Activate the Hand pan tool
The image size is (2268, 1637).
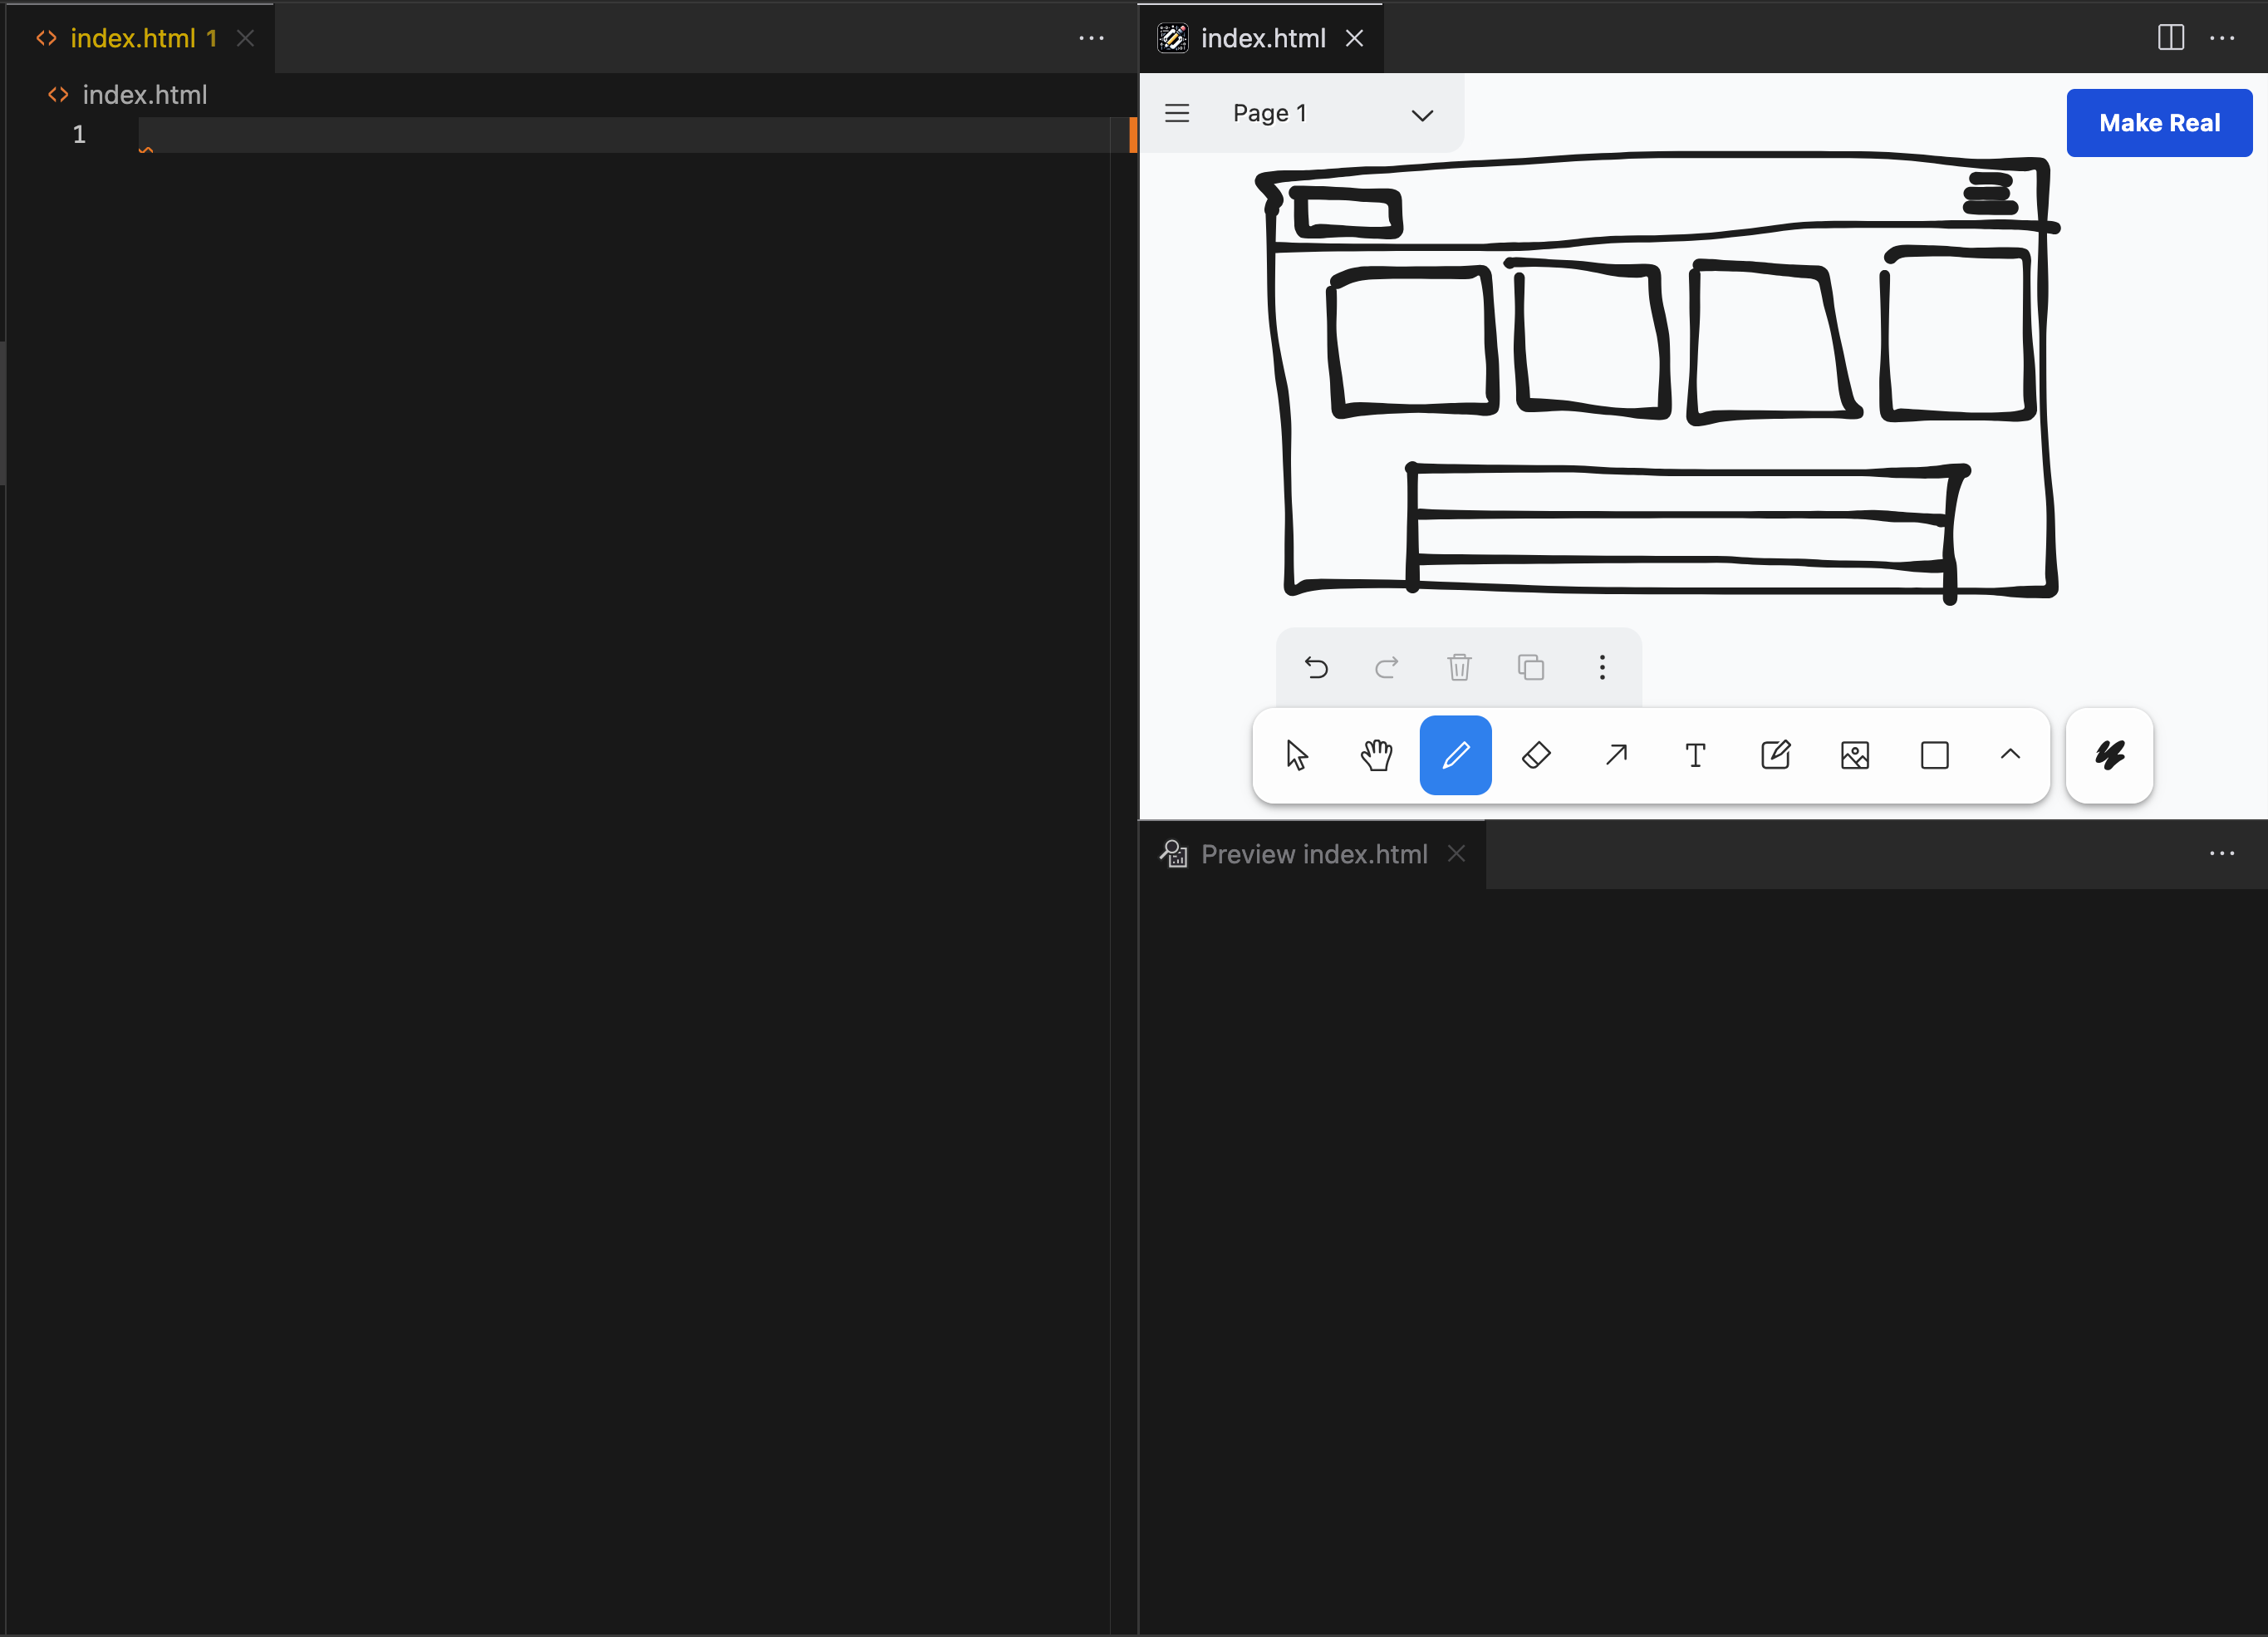[1376, 755]
